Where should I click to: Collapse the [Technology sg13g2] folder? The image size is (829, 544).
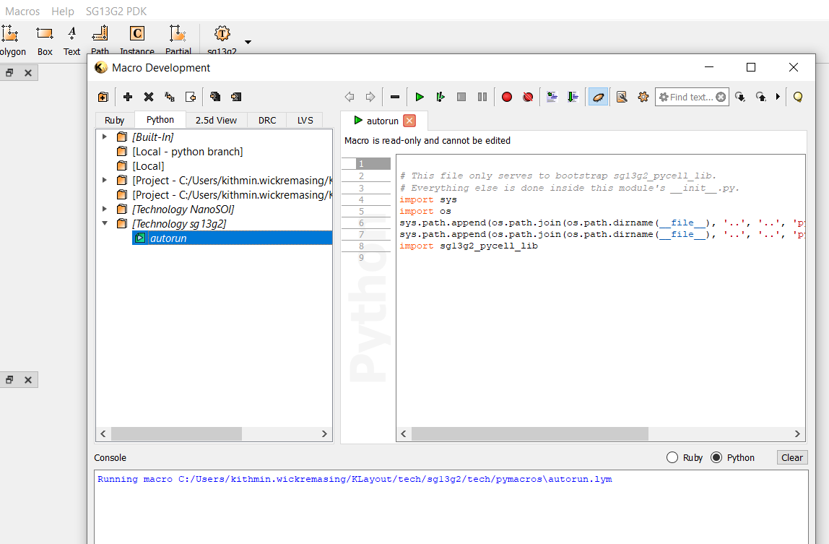[105, 224]
